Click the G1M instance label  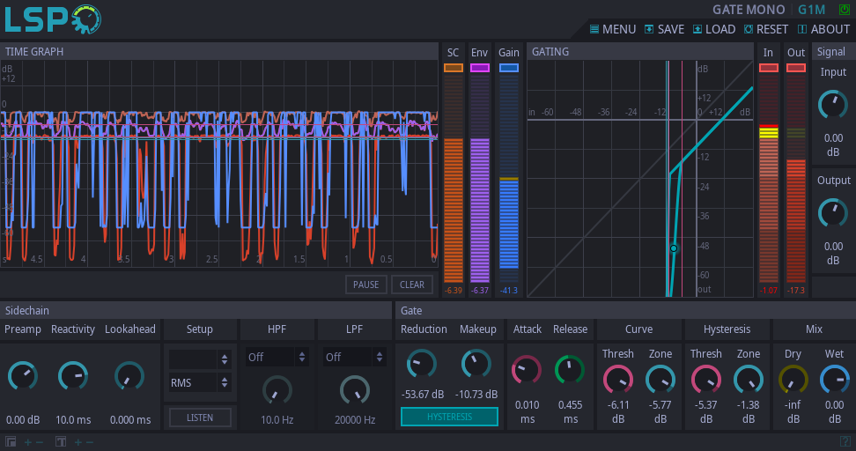(812, 10)
